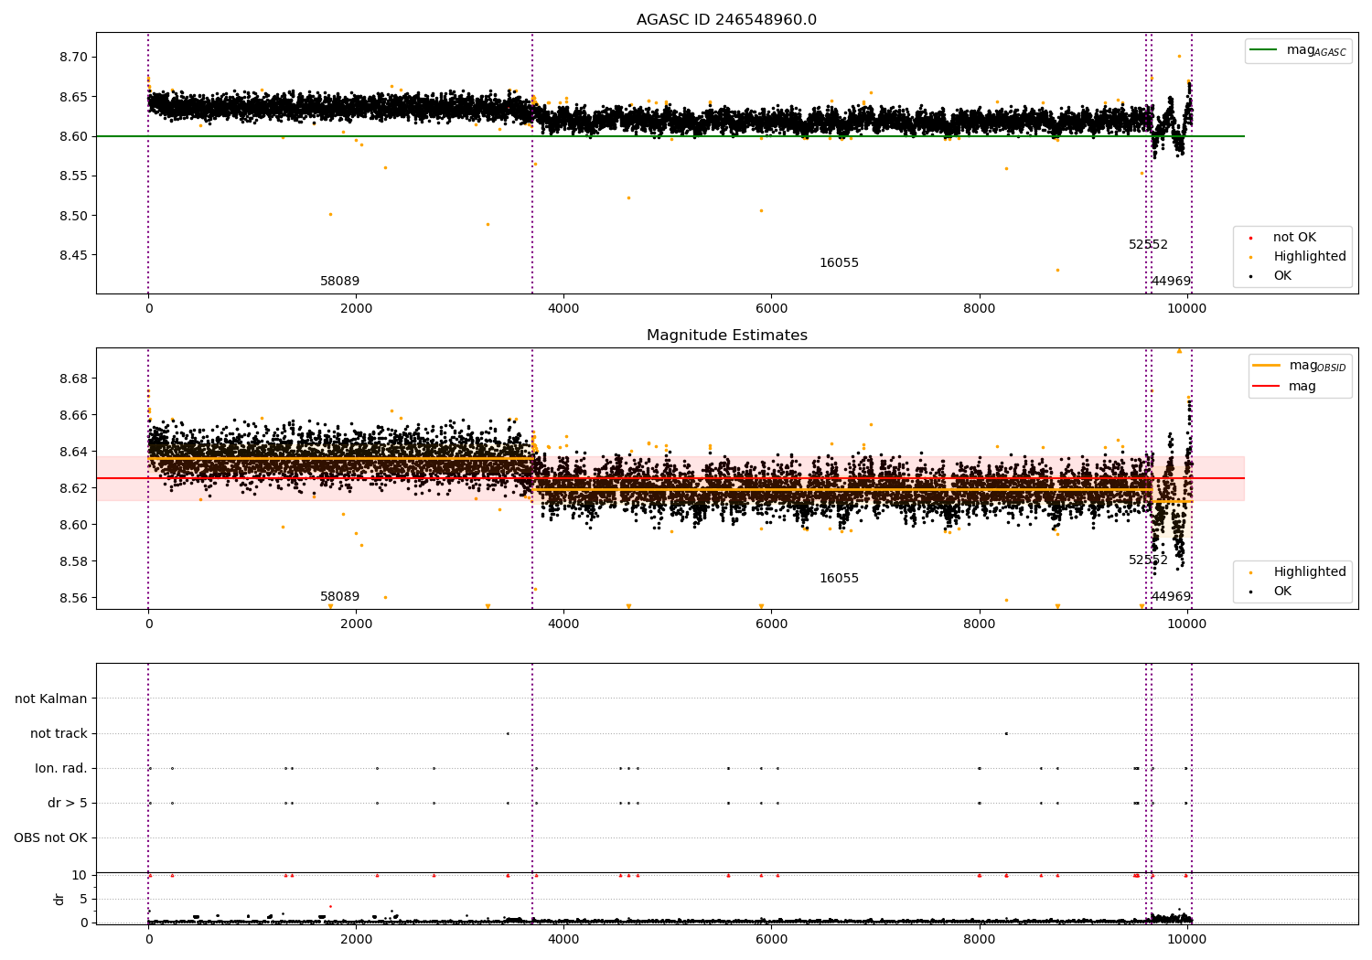Screen dimensions: 1372x960
Task: Click obsid label 58089 in the top plot
Action: pyautogui.click(x=339, y=282)
